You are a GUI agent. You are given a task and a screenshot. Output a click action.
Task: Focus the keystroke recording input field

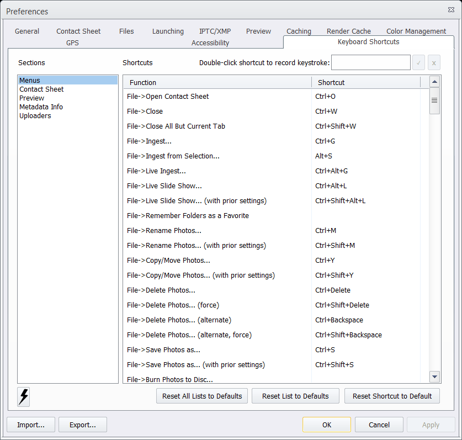[x=371, y=62]
